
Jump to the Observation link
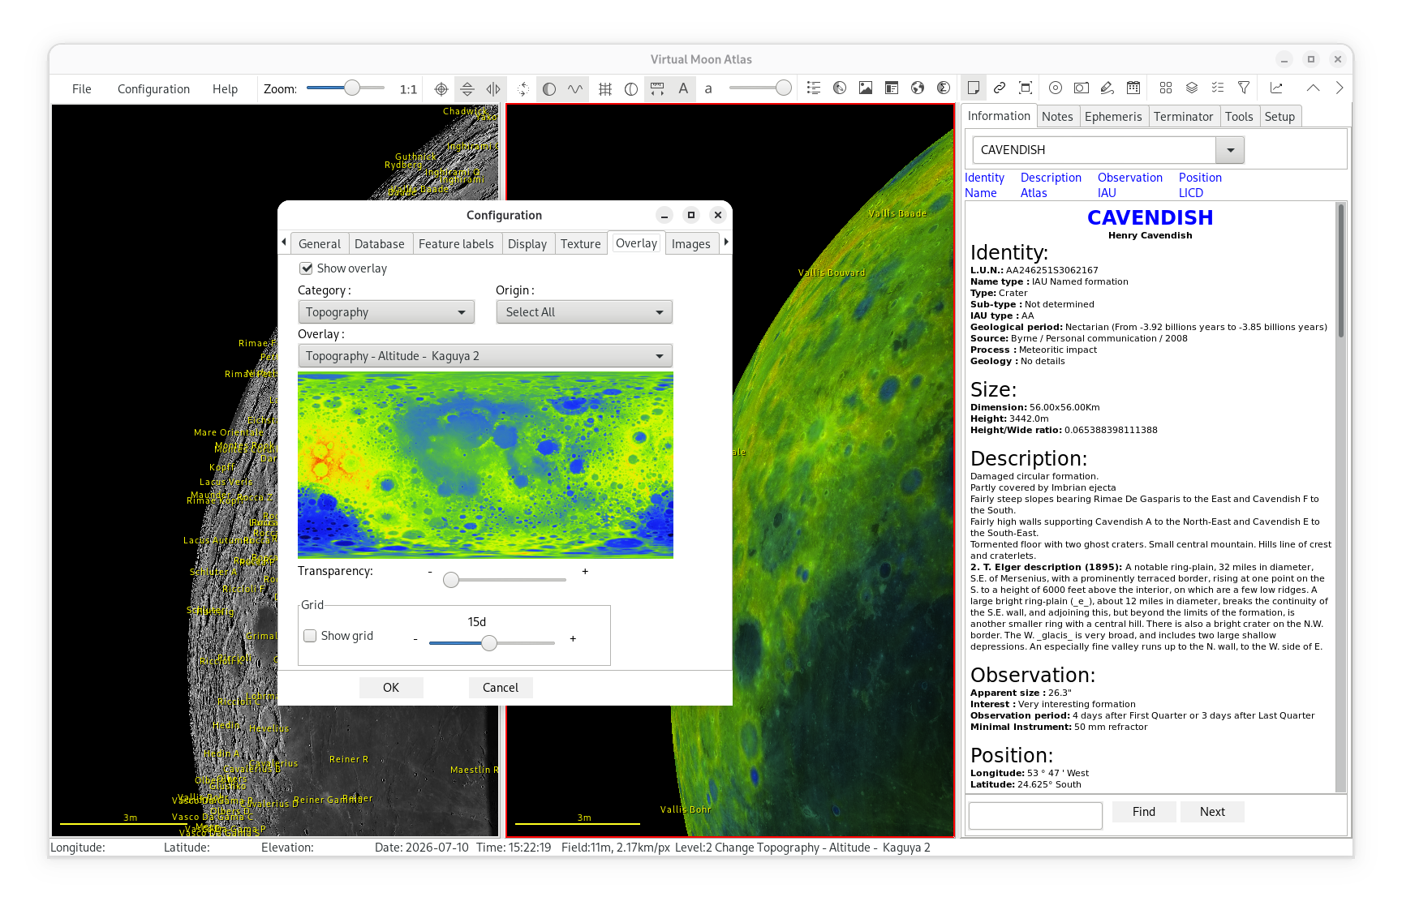[1129, 178]
